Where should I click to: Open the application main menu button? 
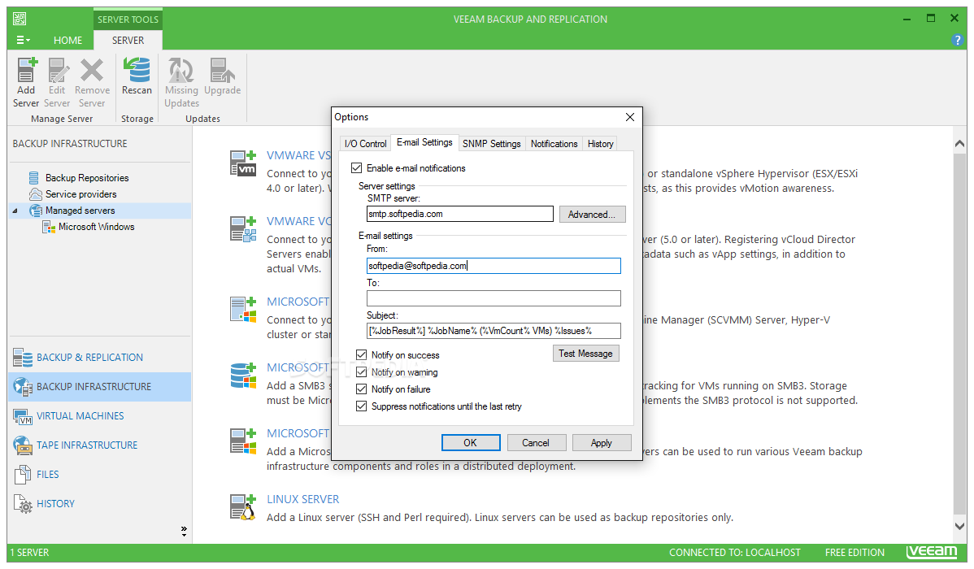(23, 41)
